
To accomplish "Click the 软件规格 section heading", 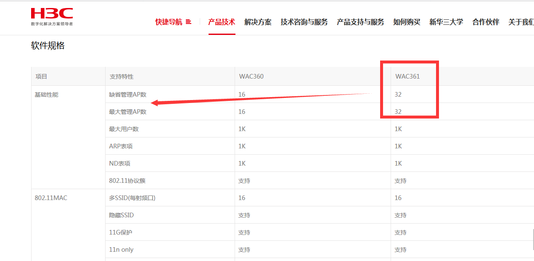I will click(x=48, y=45).
